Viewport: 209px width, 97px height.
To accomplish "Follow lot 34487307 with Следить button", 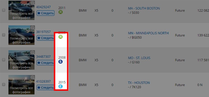I will click(45, 63).
